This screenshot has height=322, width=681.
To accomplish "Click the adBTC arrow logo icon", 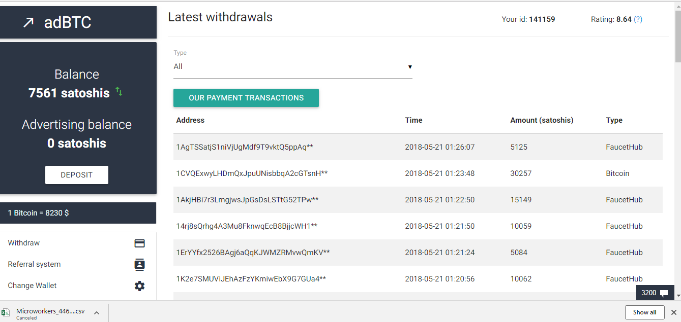I will tap(28, 22).
